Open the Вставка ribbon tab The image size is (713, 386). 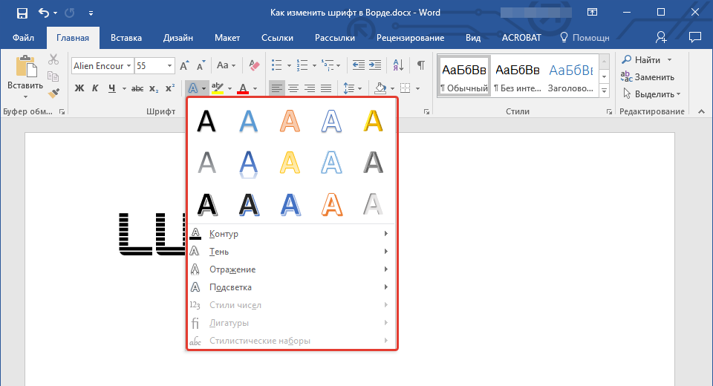coord(126,38)
